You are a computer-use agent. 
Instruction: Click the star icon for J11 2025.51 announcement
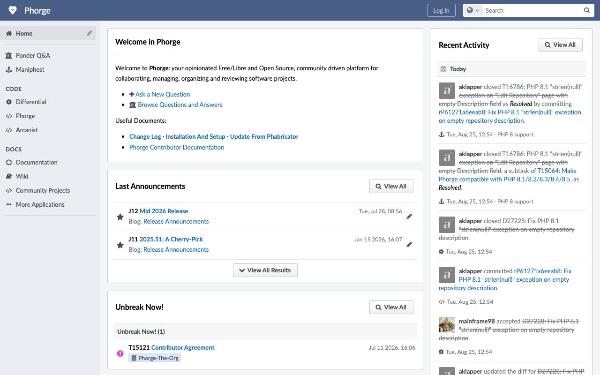(x=120, y=245)
